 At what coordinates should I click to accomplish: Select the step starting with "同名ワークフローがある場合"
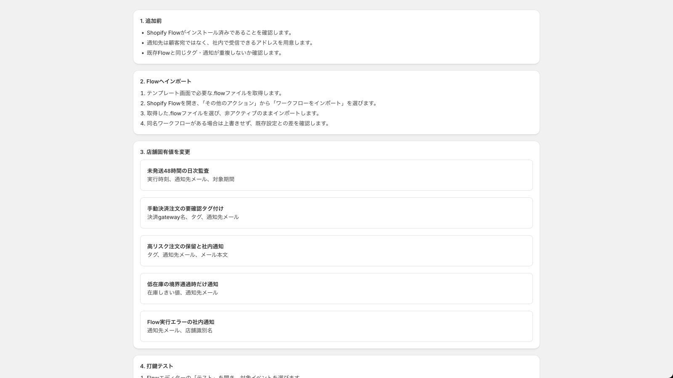pyautogui.click(x=238, y=123)
